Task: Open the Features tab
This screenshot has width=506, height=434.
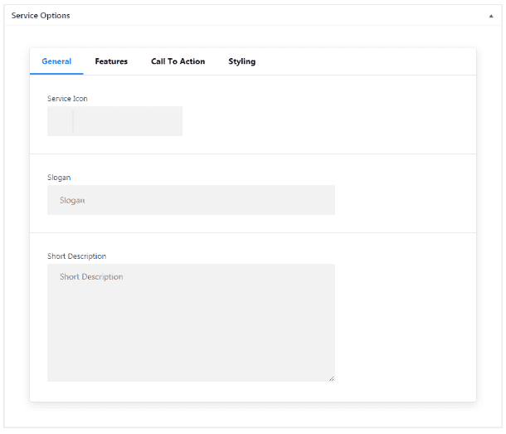Action: click(x=111, y=61)
